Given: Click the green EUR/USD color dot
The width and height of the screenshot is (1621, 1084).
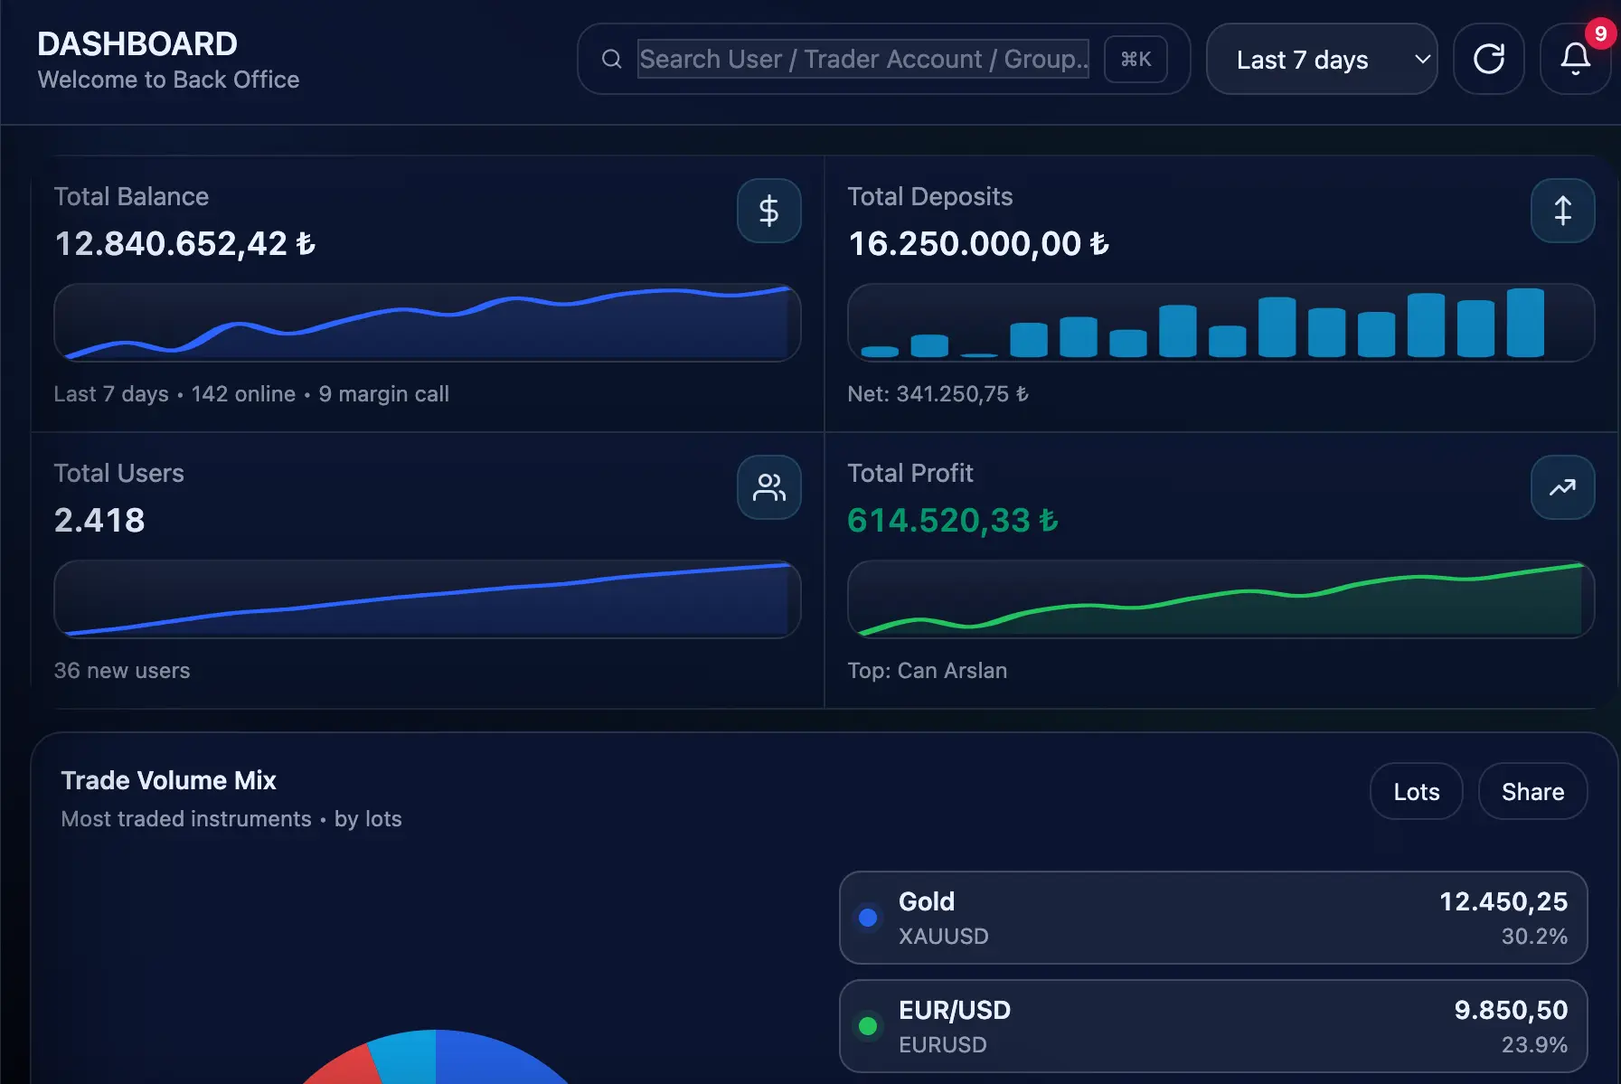Looking at the screenshot, I should tap(868, 1026).
